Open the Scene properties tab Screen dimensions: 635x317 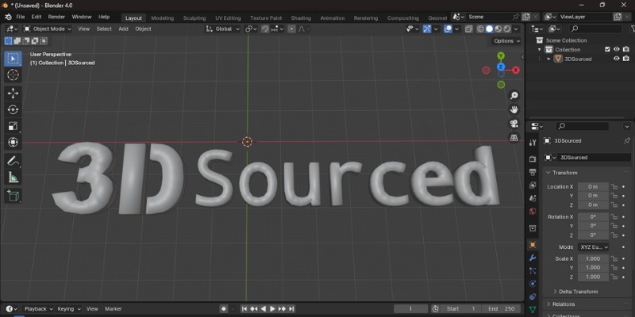tap(533, 198)
